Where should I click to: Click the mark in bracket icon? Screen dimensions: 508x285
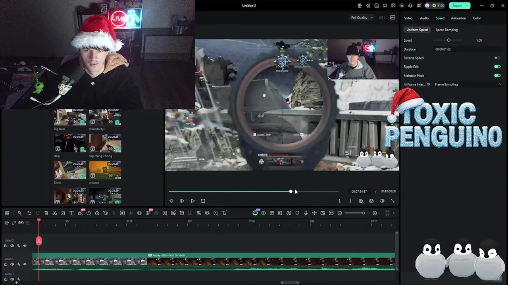339,201
